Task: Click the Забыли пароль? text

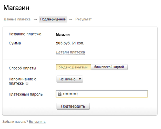Action: [15, 122]
